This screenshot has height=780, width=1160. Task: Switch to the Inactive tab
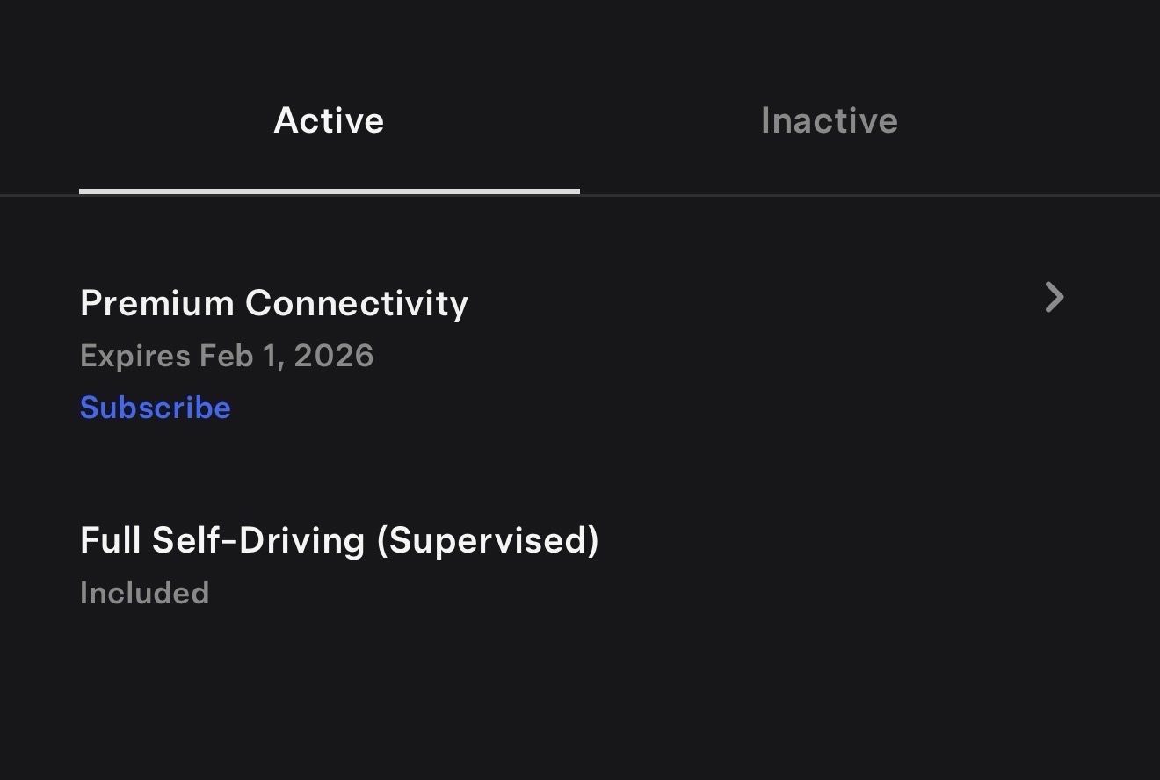[829, 120]
